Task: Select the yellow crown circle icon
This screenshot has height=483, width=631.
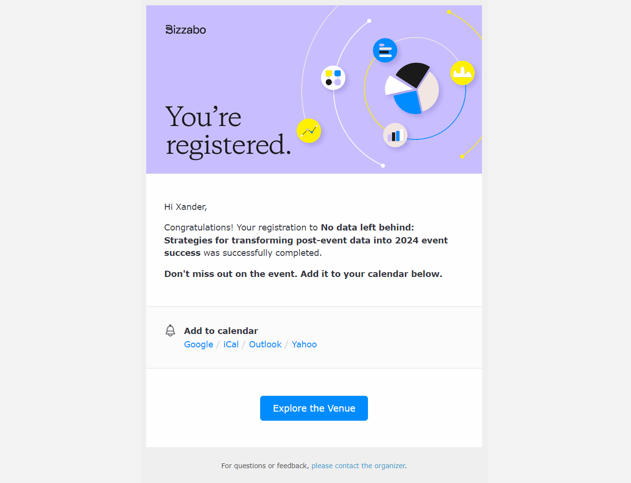Action: point(462,72)
